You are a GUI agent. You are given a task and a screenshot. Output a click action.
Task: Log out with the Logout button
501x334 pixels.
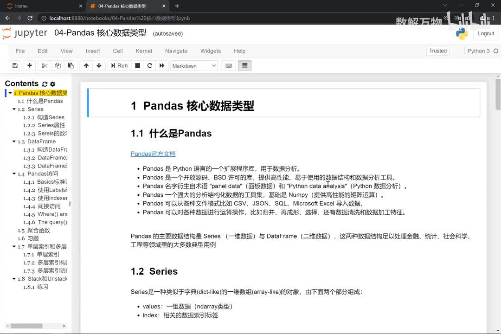(x=486, y=33)
